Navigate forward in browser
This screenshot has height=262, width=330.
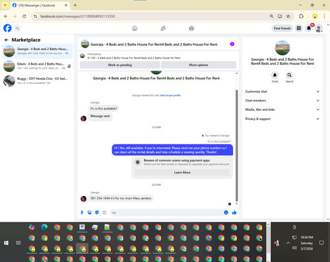[15, 16]
